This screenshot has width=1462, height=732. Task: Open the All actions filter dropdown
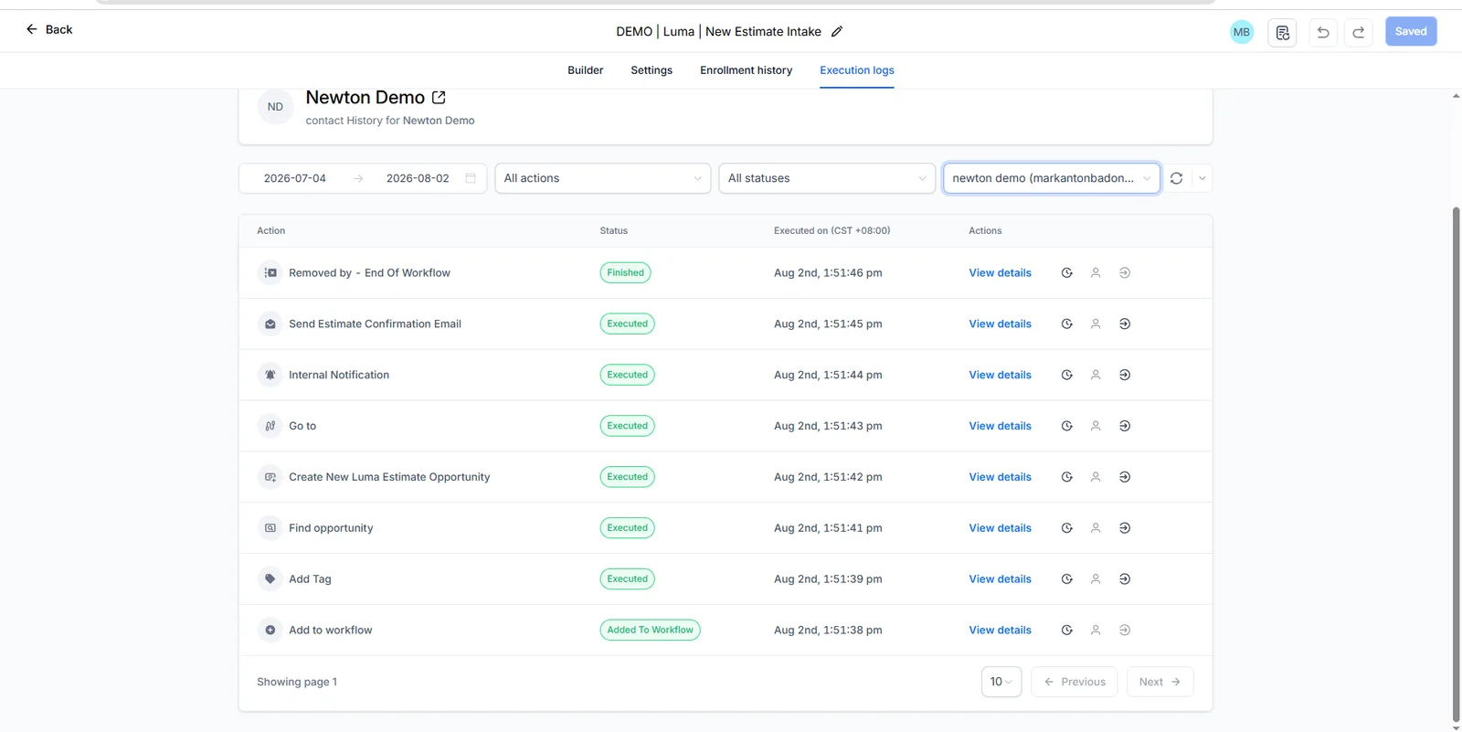pos(603,178)
